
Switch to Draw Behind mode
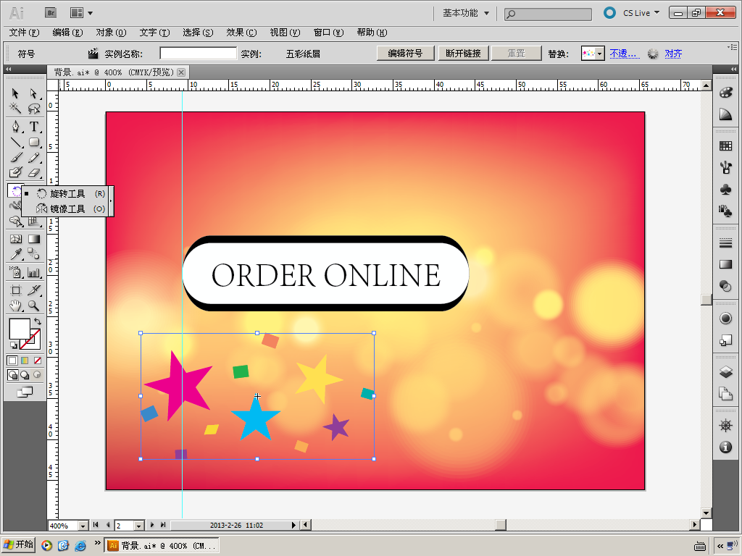coord(25,375)
